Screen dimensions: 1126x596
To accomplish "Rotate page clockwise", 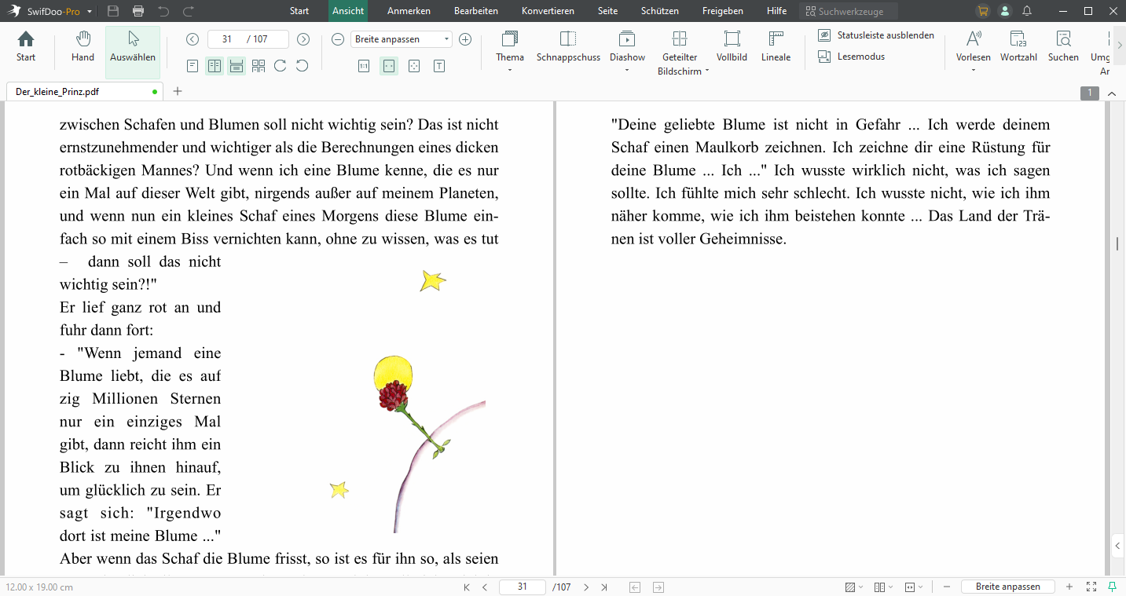I will point(280,66).
